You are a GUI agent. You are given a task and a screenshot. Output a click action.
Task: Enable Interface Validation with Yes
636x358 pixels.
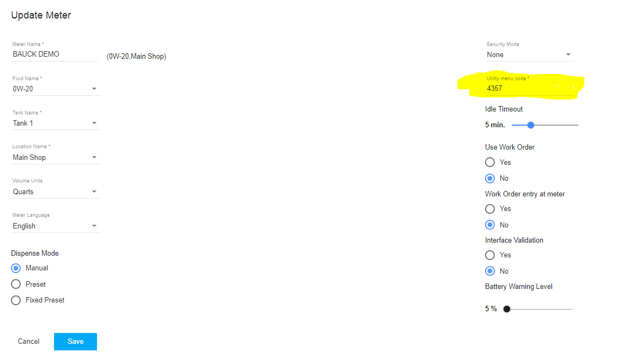(490, 255)
